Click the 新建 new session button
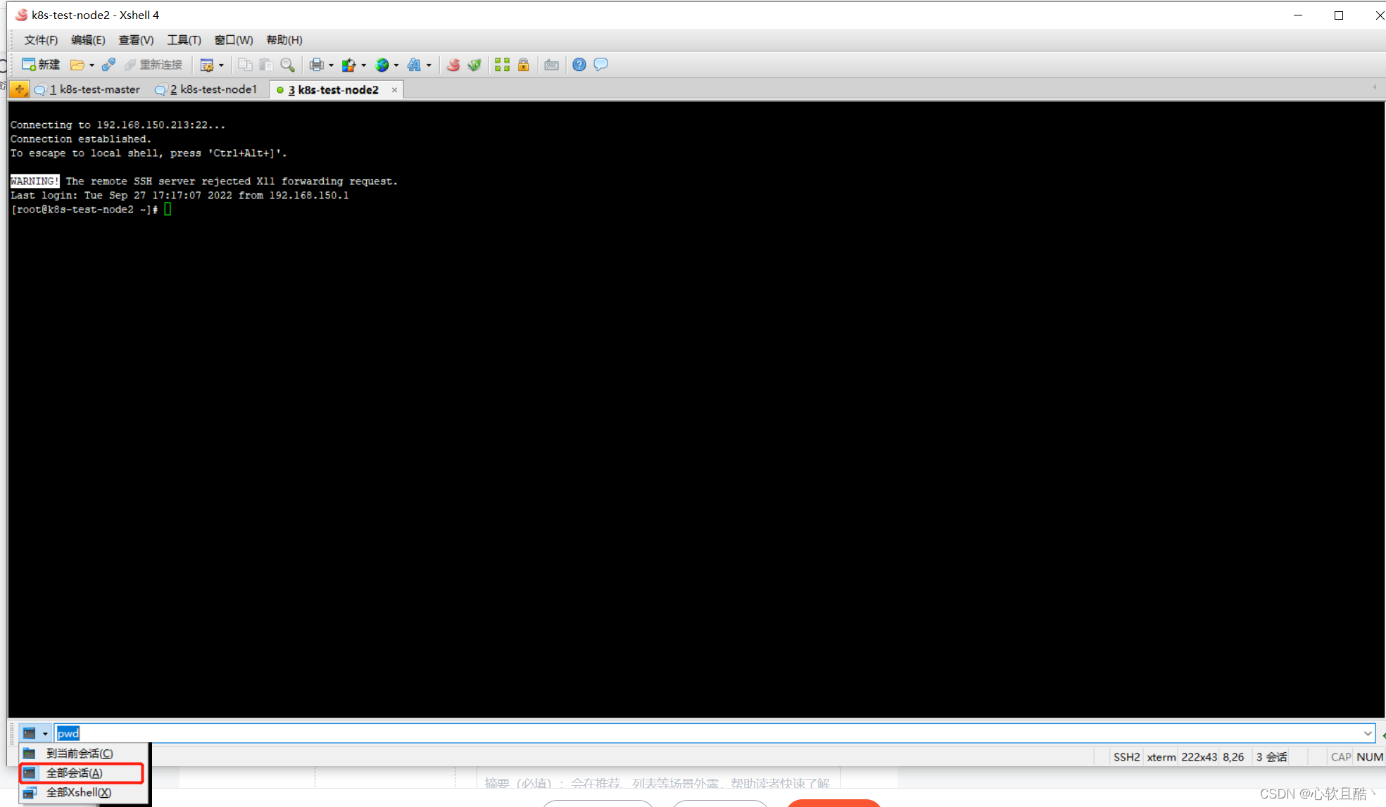The height and width of the screenshot is (807, 1386). pos(41,65)
